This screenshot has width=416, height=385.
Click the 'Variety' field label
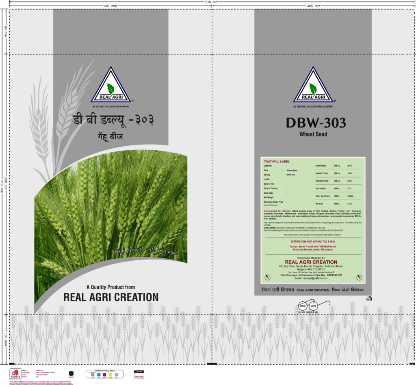[x=267, y=175]
